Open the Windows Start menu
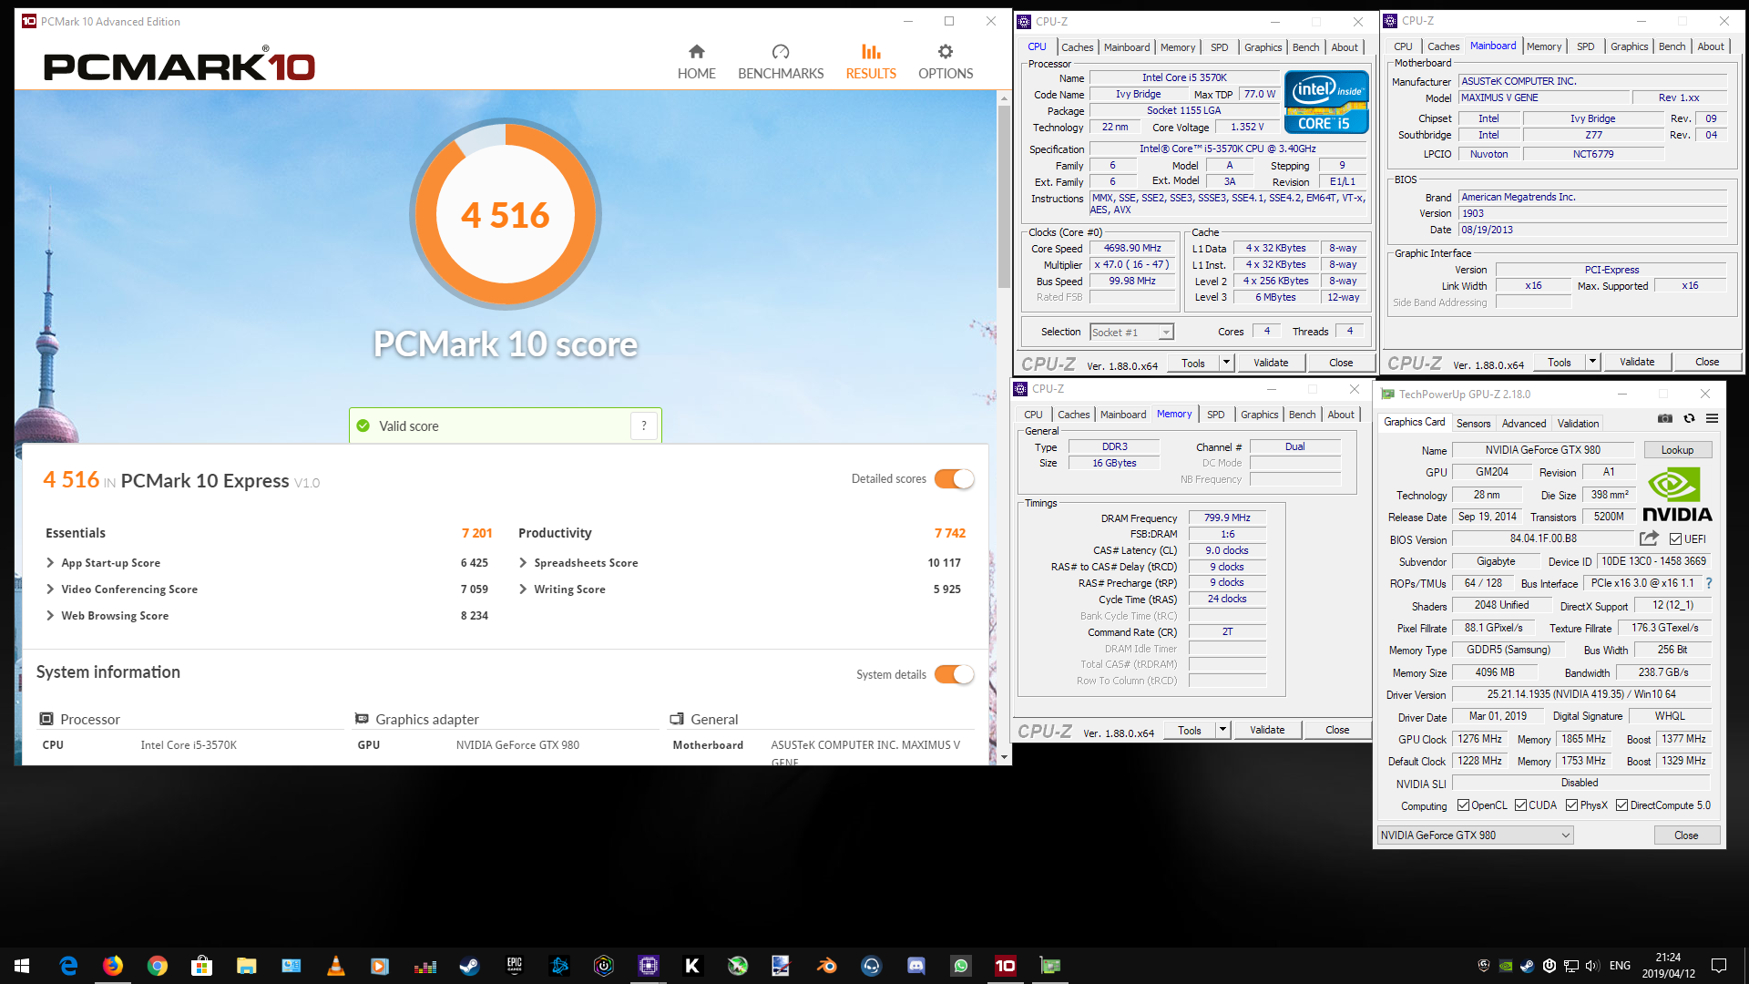The image size is (1749, 984). (x=22, y=966)
